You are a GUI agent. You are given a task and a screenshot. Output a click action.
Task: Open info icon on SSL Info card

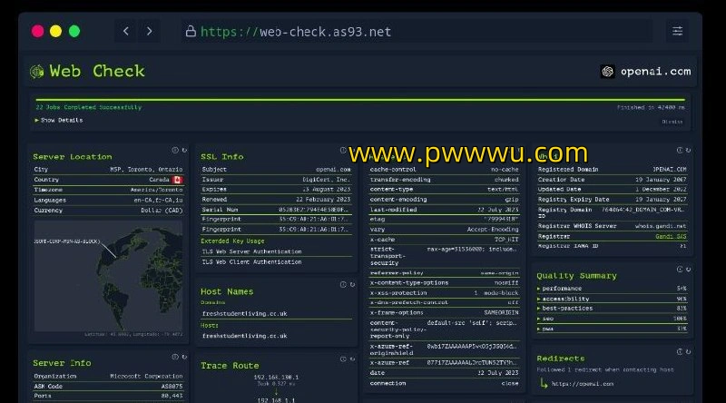(343, 150)
